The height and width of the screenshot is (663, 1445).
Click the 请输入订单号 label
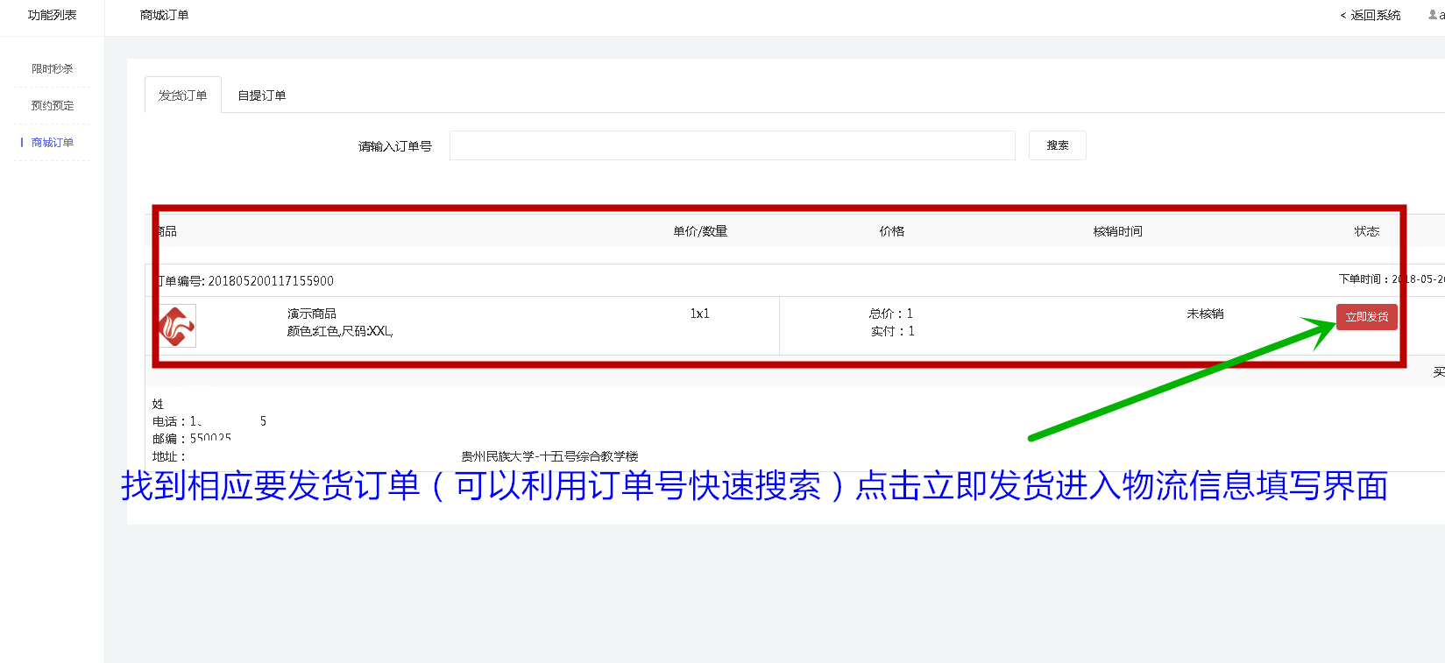tap(395, 146)
